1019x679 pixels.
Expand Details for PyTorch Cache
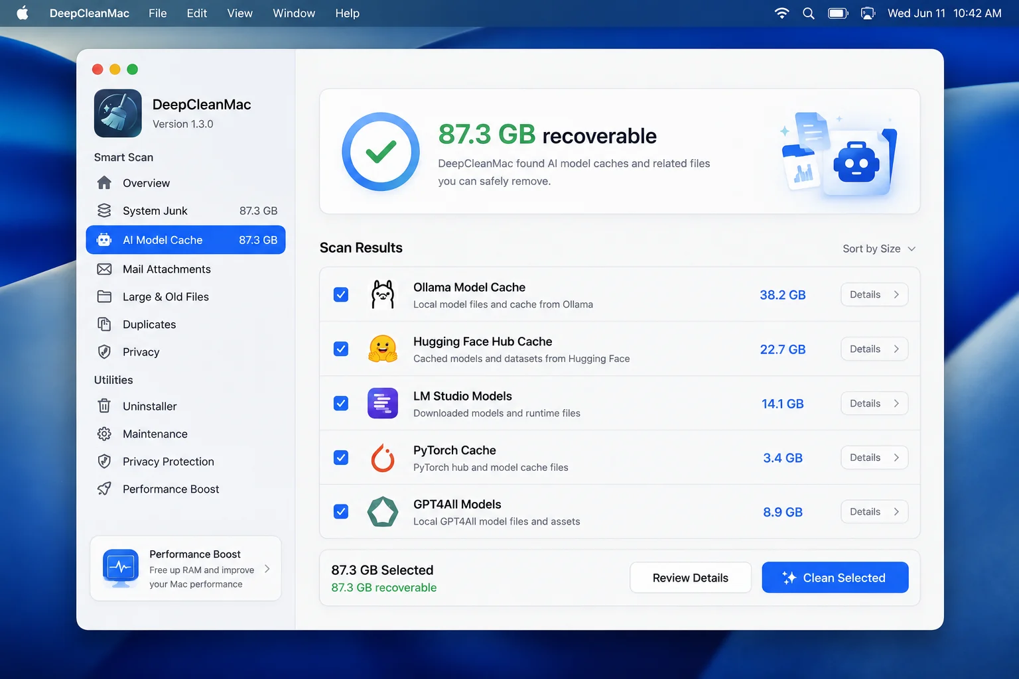tap(874, 458)
